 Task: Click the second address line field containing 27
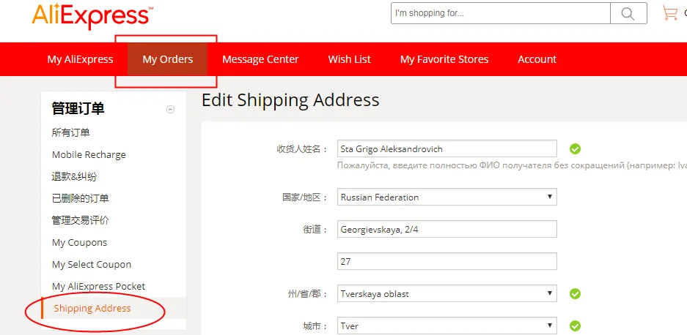447,261
